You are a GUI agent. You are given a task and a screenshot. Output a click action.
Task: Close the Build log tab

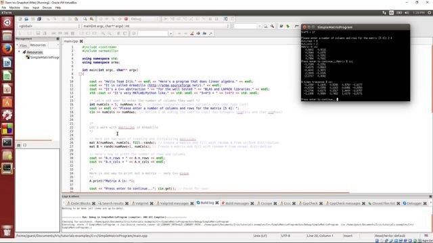tap(217, 202)
